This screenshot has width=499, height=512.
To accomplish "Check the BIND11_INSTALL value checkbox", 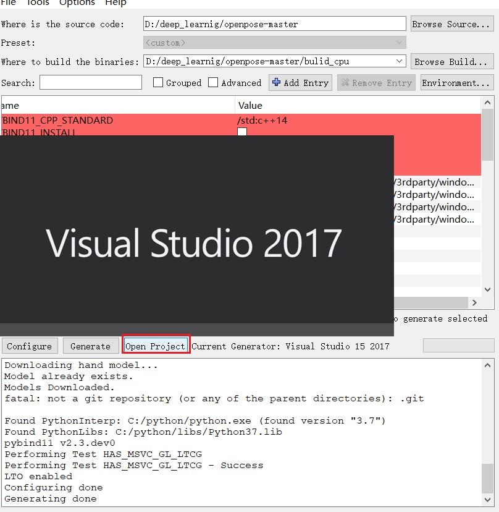I will [x=241, y=132].
